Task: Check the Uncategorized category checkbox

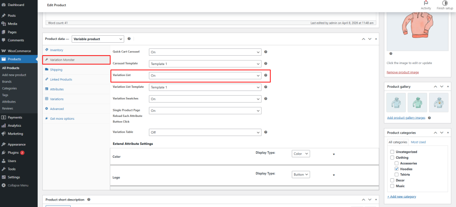Action: [x=392, y=152]
